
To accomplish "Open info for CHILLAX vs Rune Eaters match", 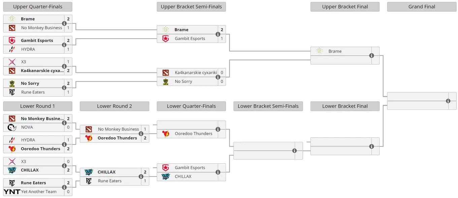I will click(141, 177).
